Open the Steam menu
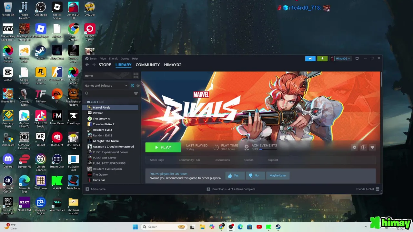The height and width of the screenshot is (232, 413). [x=93, y=59]
